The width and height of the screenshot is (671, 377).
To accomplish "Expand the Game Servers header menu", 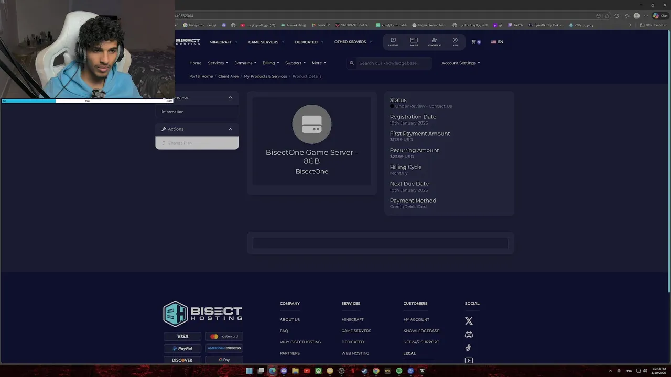I will click(266, 42).
